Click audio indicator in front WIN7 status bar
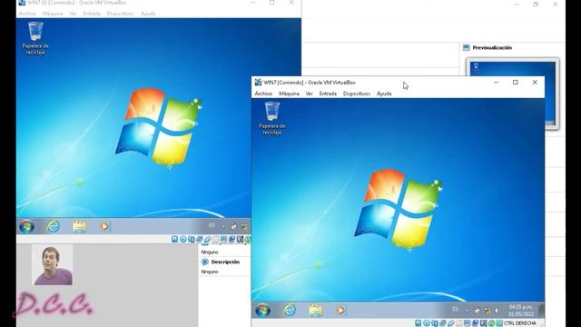 click(435, 323)
